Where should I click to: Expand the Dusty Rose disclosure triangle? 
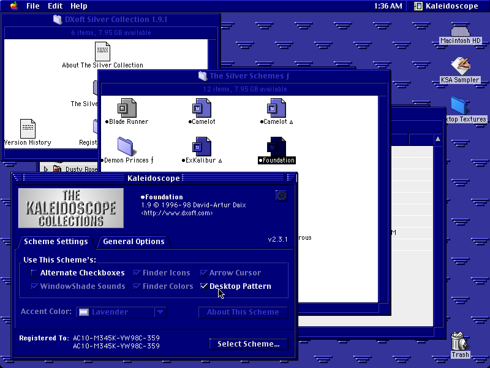click(46, 169)
